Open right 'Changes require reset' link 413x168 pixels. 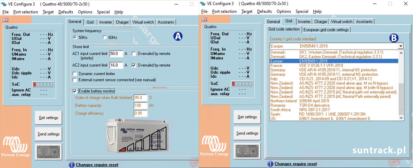(x=296, y=164)
